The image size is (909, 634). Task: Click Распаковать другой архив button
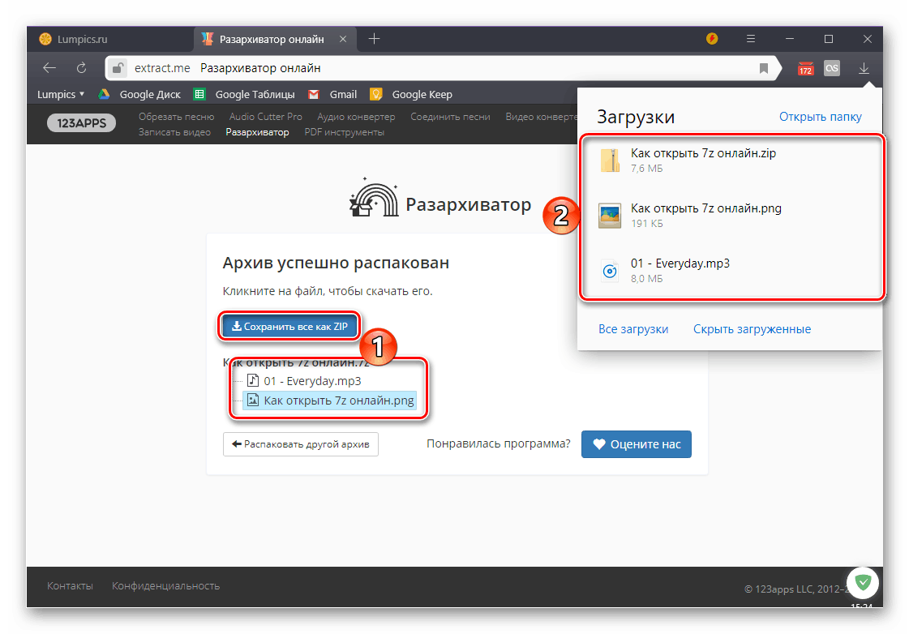point(300,444)
